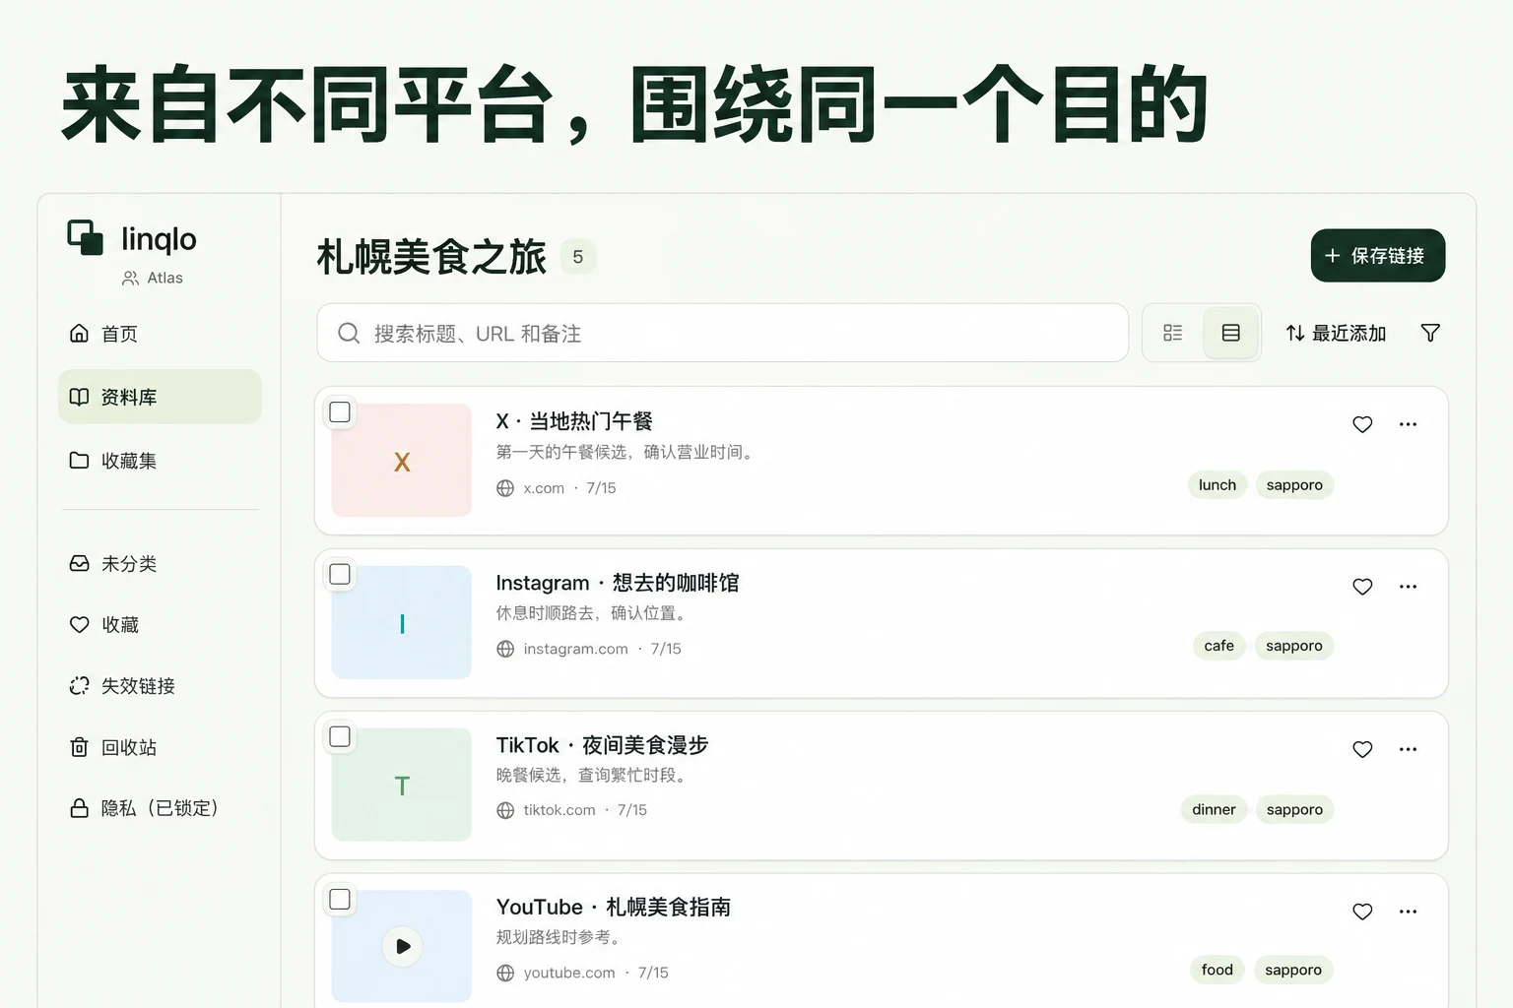
Task: Open 收藏 favorites in sidebar
Action: (x=160, y=624)
